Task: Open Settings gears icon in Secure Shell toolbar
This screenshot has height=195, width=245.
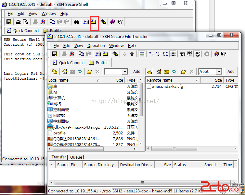Action: pos(103,22)
